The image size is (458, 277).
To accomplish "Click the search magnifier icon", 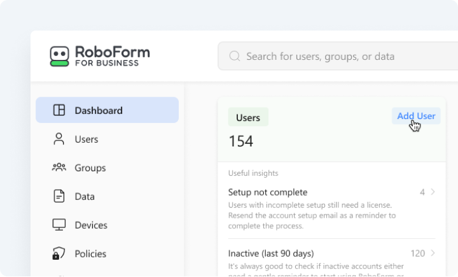I will [235, 56].
